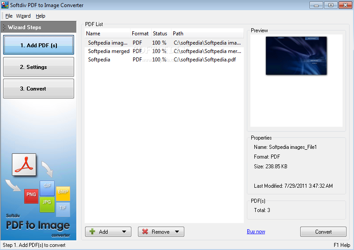Click Total: 3 under PDF(s)

point(262,210)
